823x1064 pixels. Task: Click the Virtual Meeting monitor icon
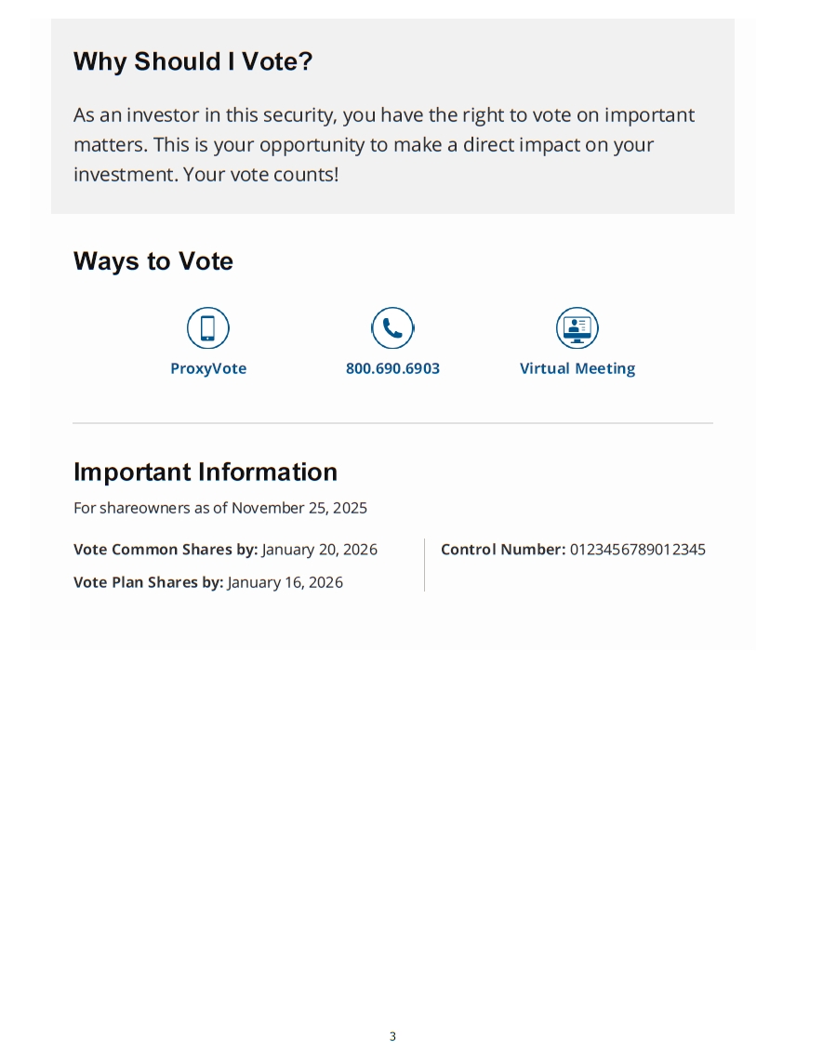click(577, 328)
